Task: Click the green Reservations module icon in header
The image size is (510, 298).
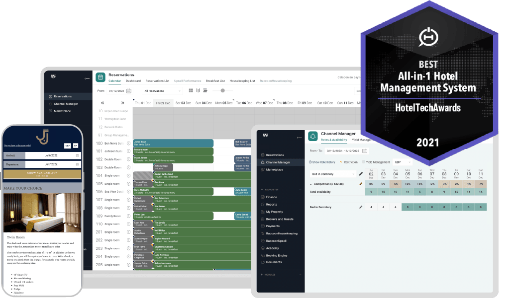Action: (101, 77)
